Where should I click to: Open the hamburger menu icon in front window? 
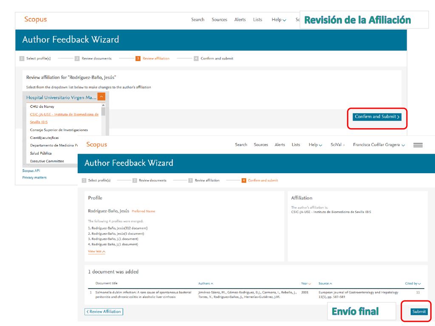tap(418, 145)
